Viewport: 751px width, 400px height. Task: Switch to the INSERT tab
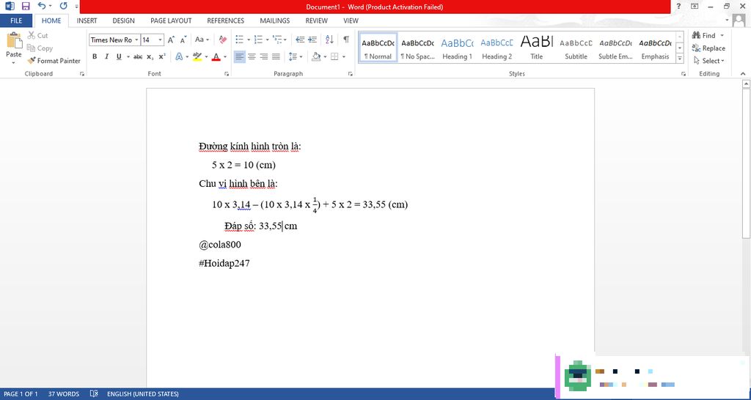point(87,21)
